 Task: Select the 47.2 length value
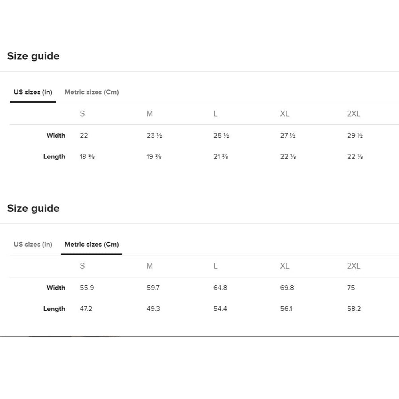(x=86, y=309)
